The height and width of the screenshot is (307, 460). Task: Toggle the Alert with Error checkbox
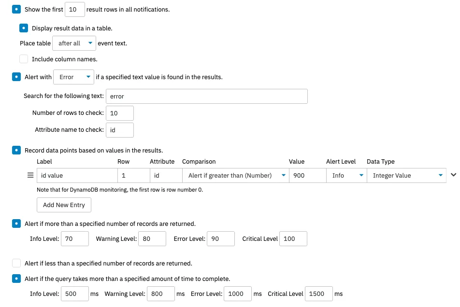click(x=16, y=77)
